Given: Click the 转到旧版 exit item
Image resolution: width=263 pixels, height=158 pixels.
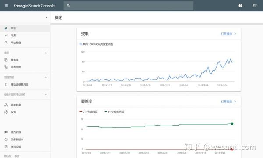Looking at the screenshot, I should tap(25, 147).
